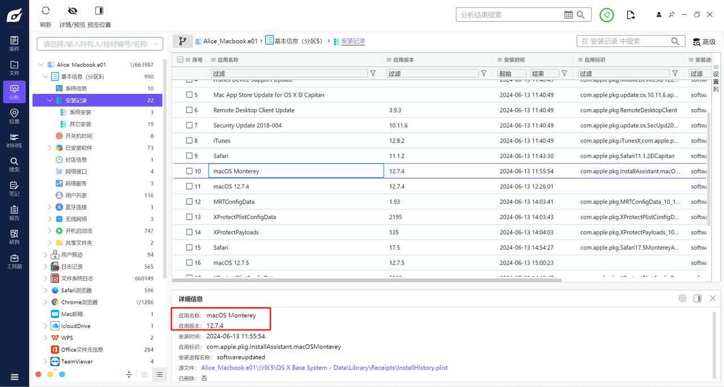Screen dimensions: 724x387
Task: Open the 笔记 sidebar section
Action: (14, 188)
